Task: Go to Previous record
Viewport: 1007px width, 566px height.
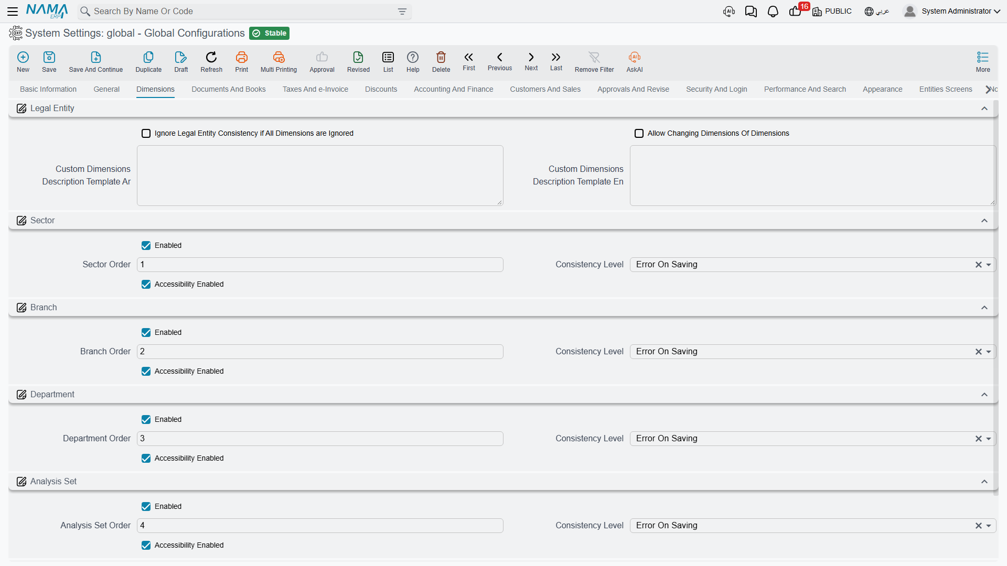Action: pos(500,61)
